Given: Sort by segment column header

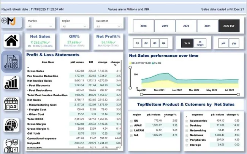Looking at the screenshot, I should tap(197, 114).
